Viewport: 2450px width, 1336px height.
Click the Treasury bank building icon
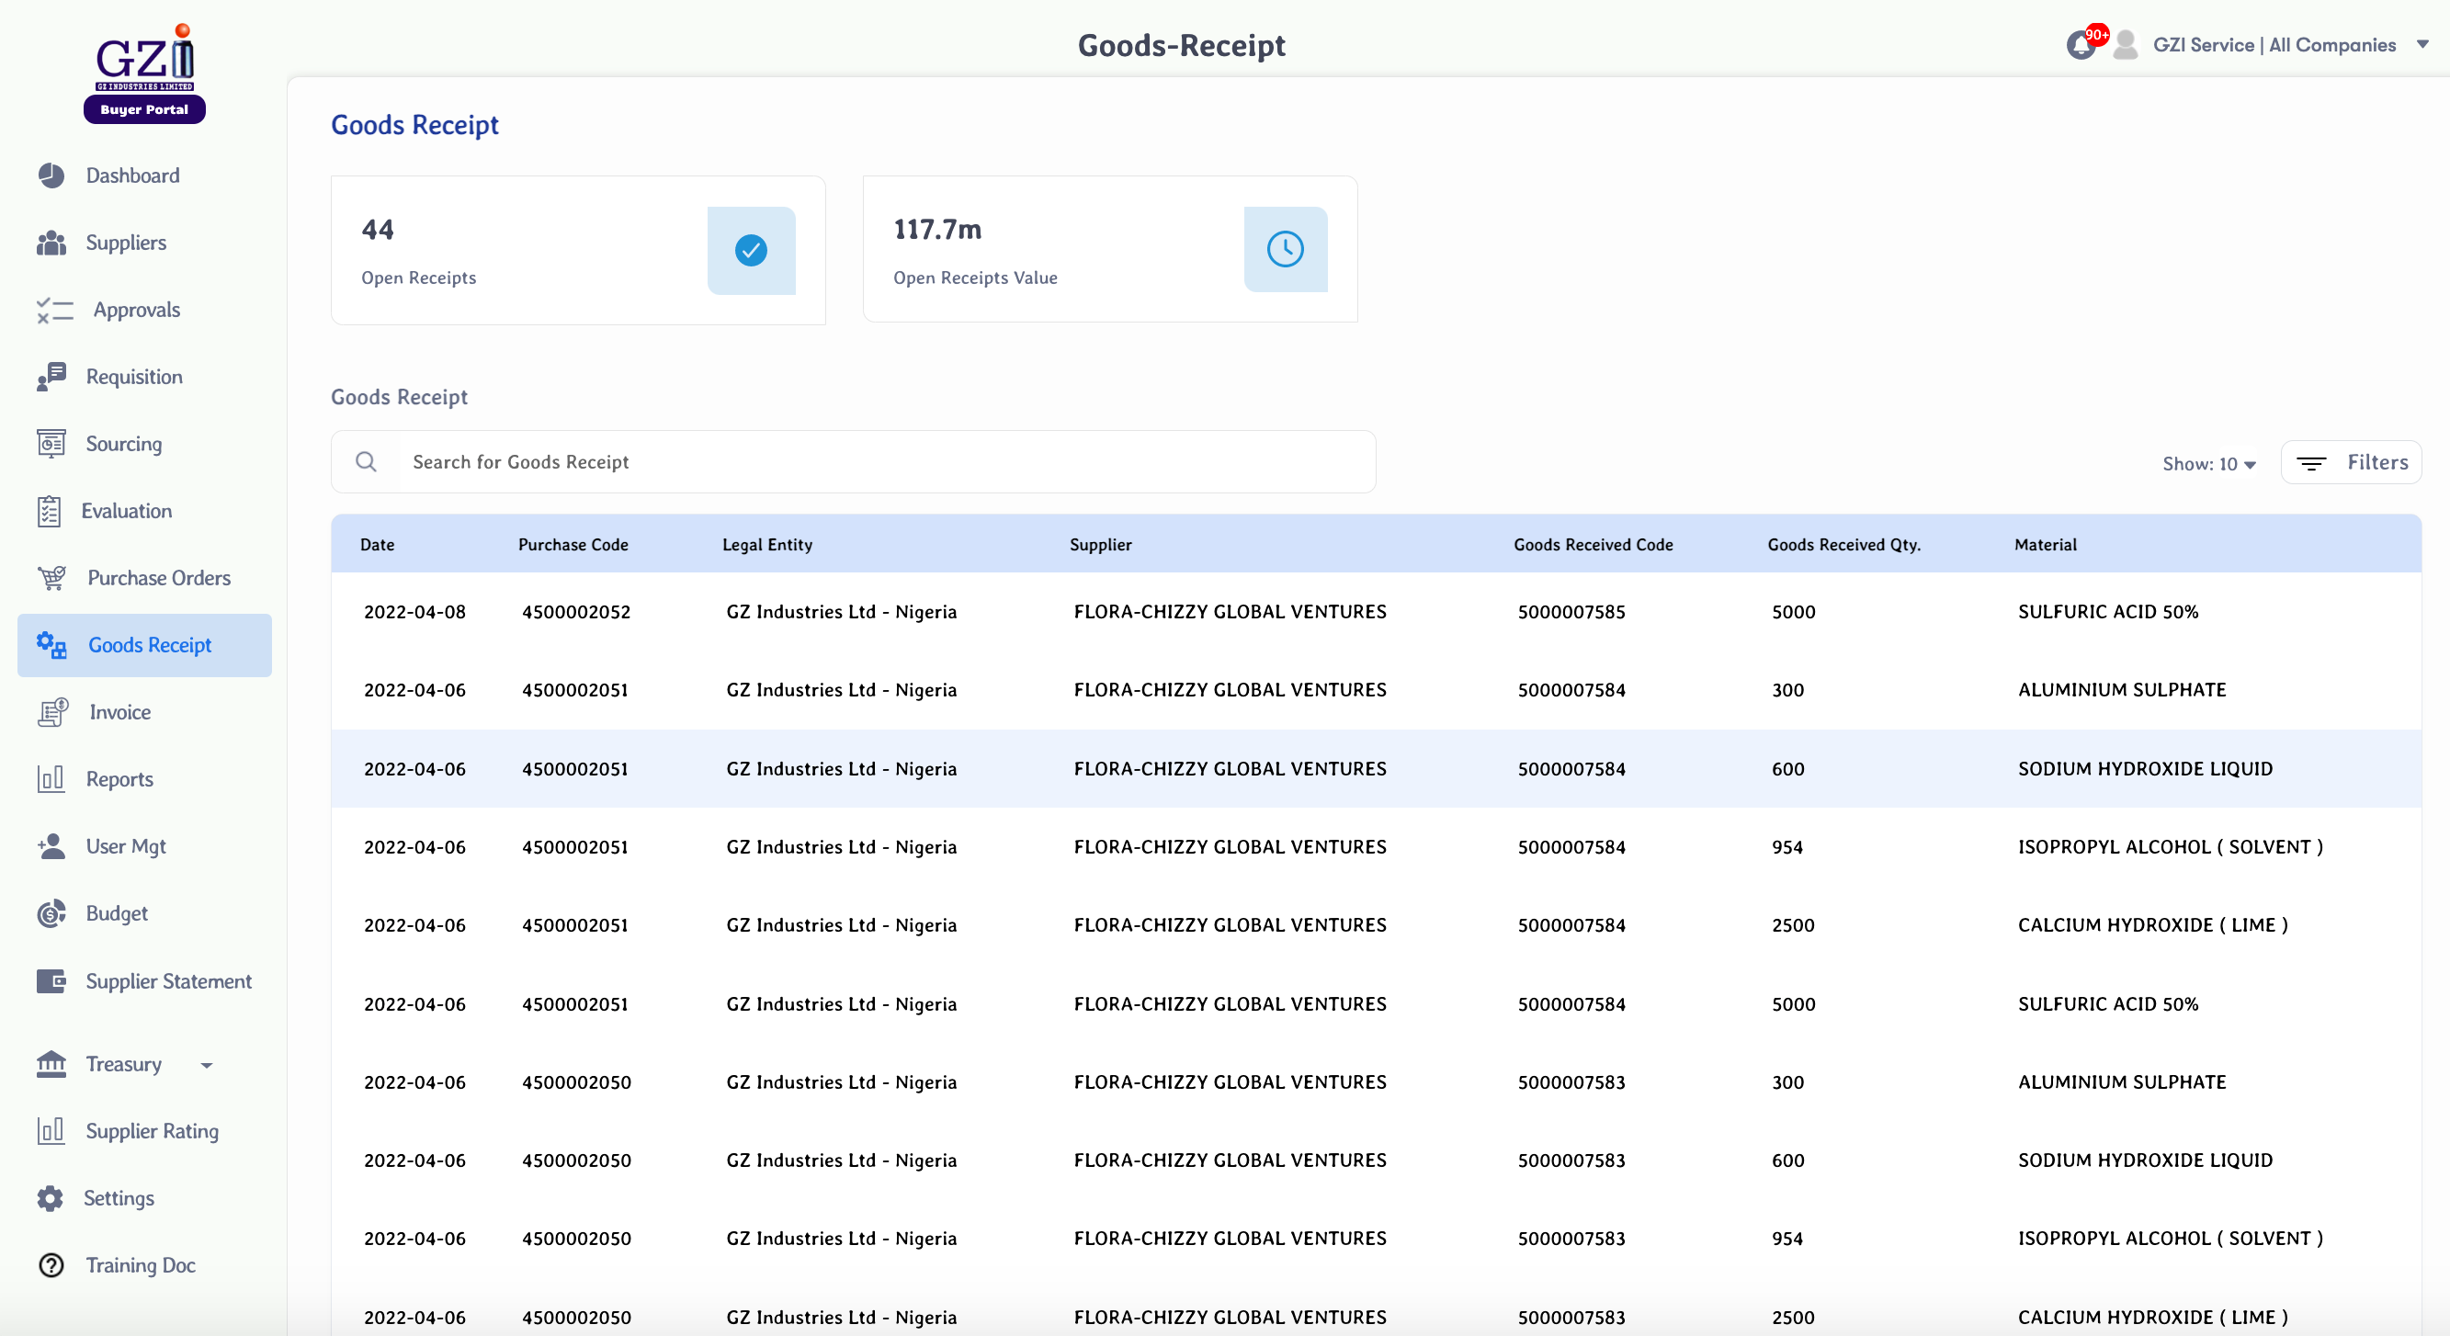(x=51, y=1064)
